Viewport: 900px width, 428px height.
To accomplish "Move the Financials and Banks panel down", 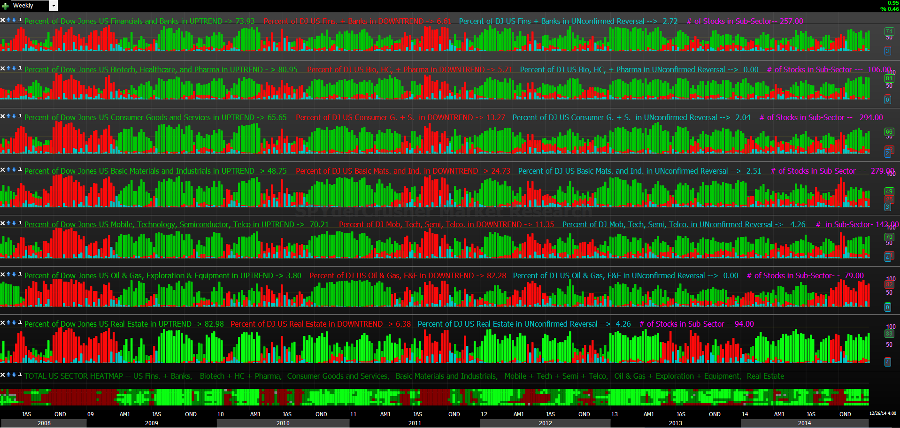I will tap(14, 20).
